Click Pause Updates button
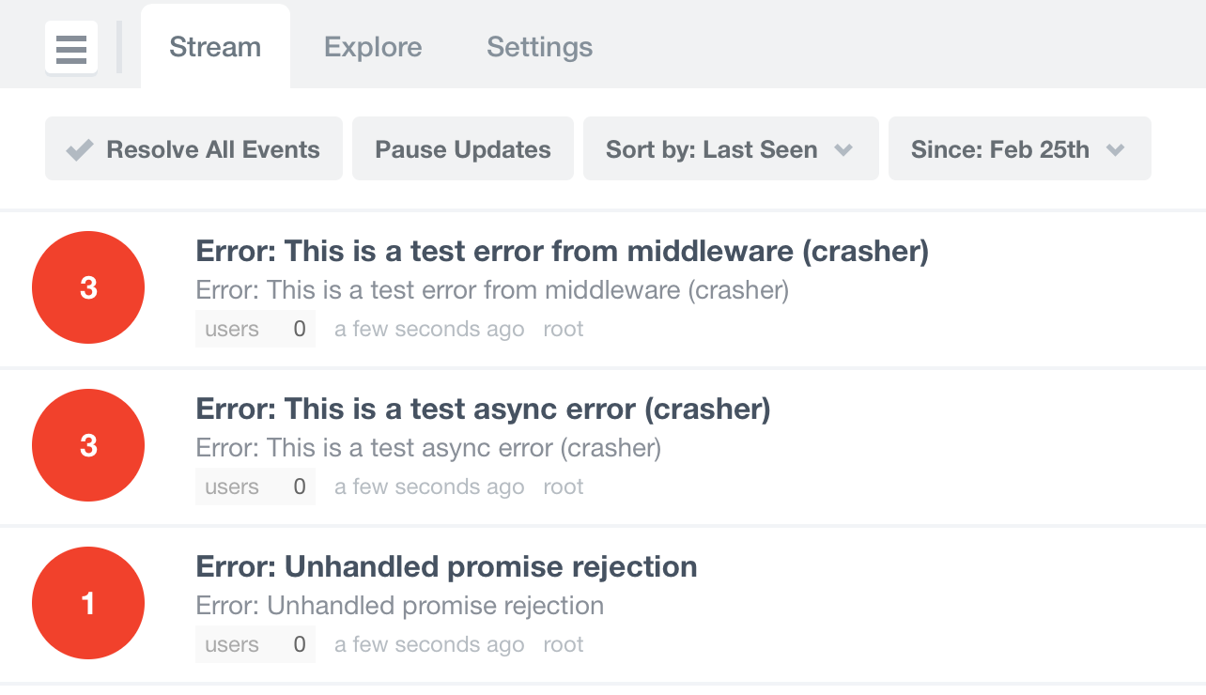Viewport: 1206px width, 695px height. (463, 148)
